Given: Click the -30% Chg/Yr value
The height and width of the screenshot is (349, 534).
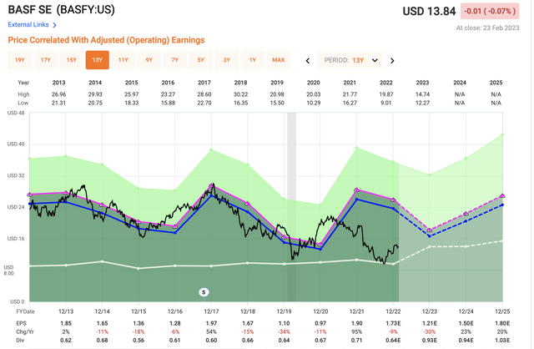Looking at the screenshot, I should pos(430,332).
